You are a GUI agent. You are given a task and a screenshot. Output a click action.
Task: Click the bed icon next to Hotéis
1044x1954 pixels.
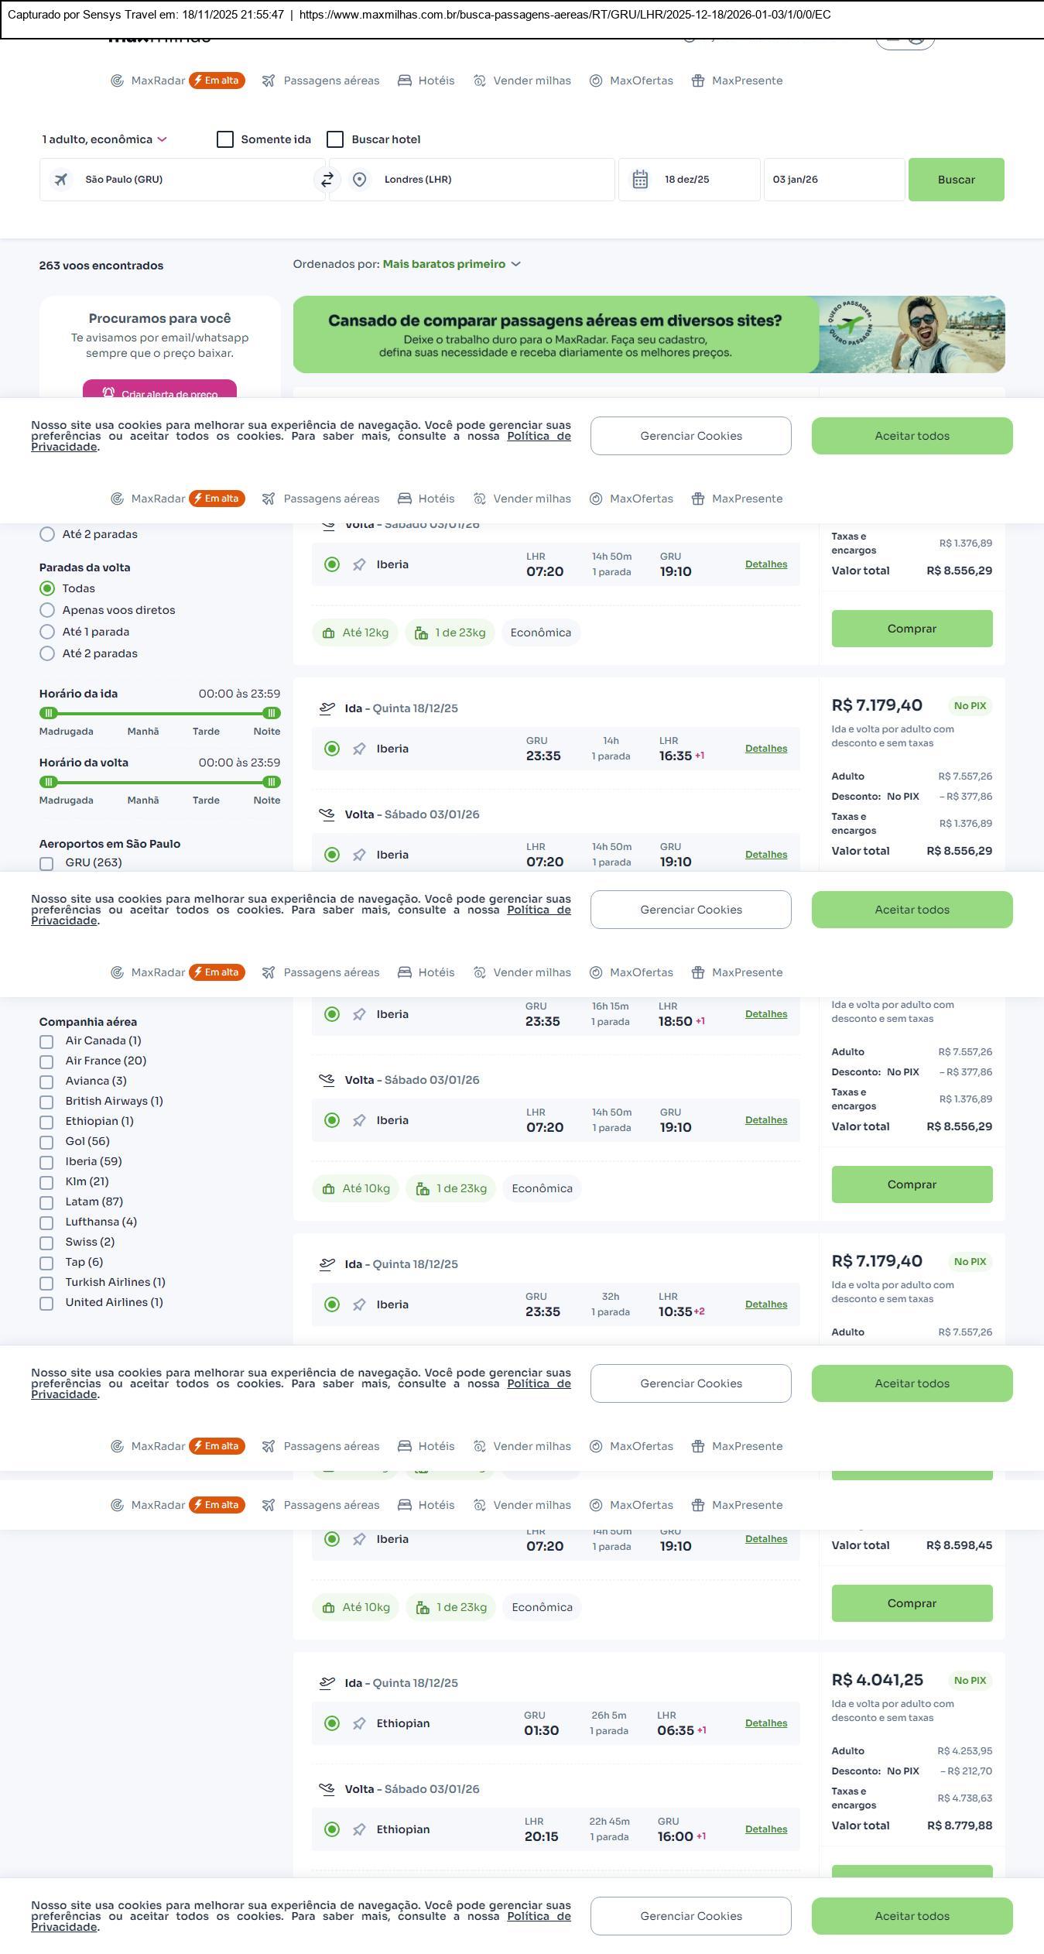pyautogui.click(x=405, y=81)
